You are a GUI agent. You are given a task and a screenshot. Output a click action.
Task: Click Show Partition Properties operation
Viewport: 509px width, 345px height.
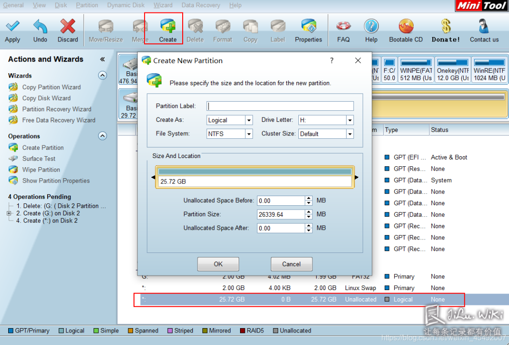point(56,181)
